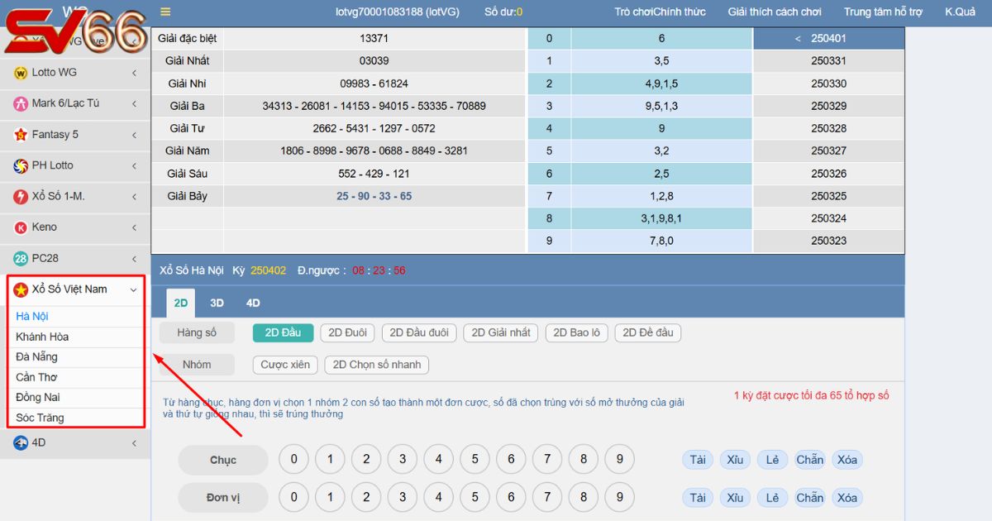992x521 pixels.
Task: Choose Khánh Hòa lottery from list
Action: click(42, 337)
